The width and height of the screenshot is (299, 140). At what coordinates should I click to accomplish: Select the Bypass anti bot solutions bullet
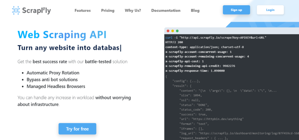tap(52, 80)
